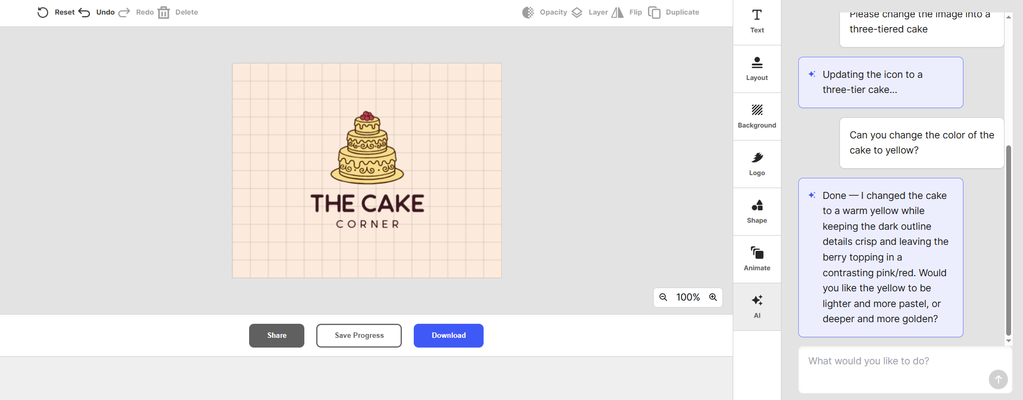Open the AI assistant panel
This screenshot has width=1023, height=400.
pos(757,306)
